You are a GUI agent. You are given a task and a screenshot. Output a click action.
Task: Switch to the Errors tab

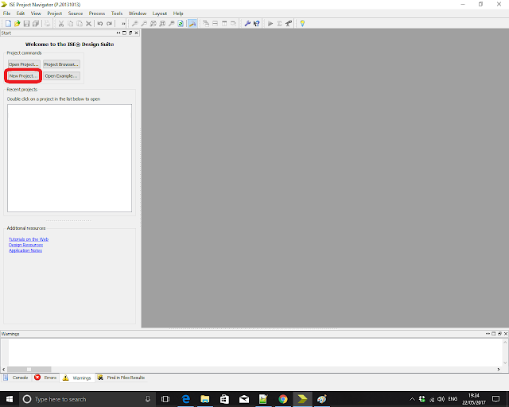coord(45,378)
